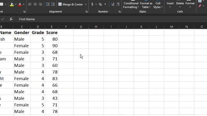Select Male cell in score 80 row
207x116 pixels.
(22, 39)
